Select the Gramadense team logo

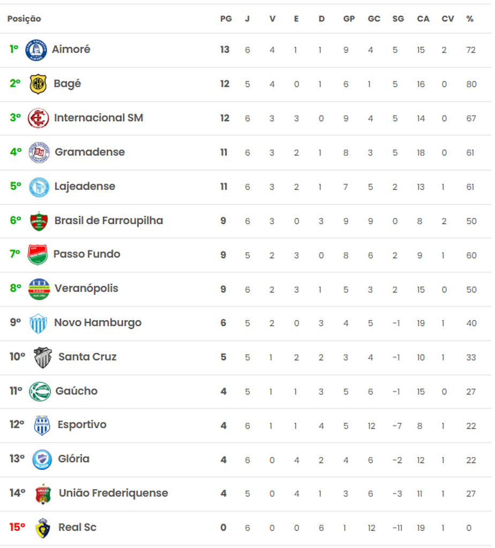tap(39, 153)
